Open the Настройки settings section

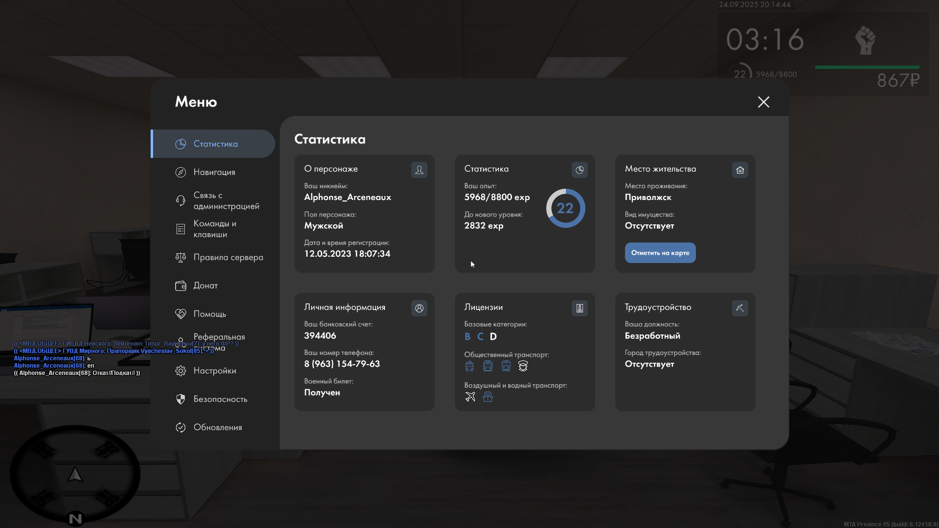point(214,371)
